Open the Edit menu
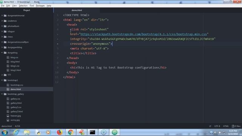 click(8, 6)
